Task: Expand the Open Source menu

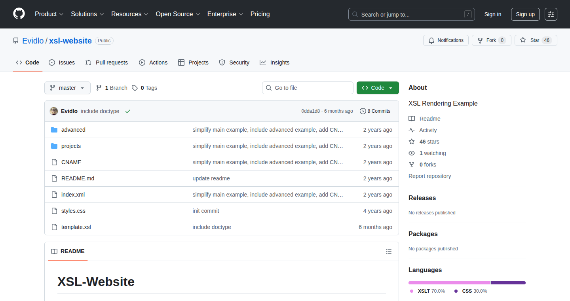Action: click(178, 14)
